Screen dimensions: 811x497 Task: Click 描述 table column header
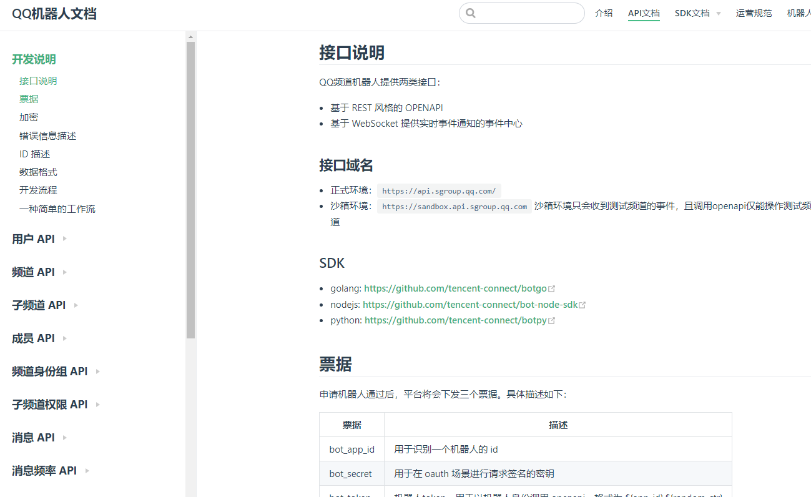(x=558, y=425)
